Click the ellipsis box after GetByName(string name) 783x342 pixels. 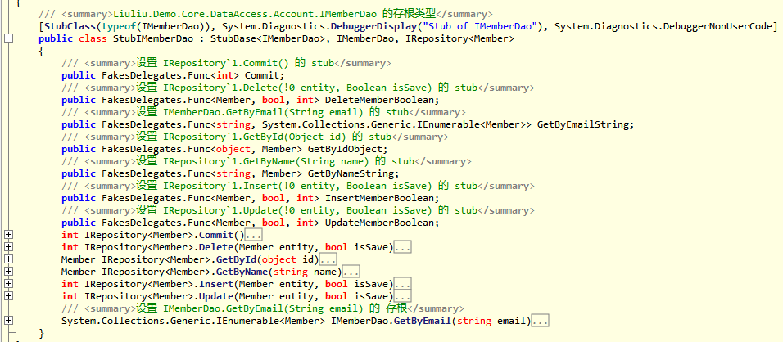coord(351,272)
